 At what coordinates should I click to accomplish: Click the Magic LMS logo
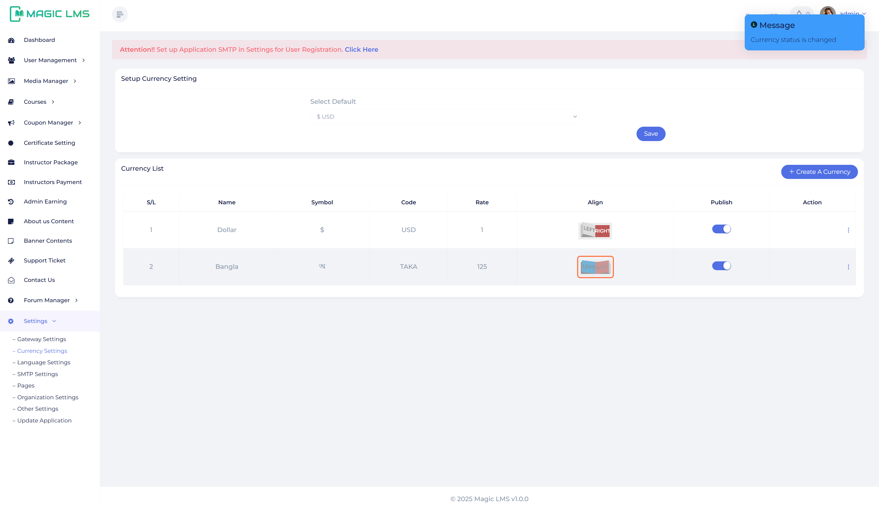(50, 14)
